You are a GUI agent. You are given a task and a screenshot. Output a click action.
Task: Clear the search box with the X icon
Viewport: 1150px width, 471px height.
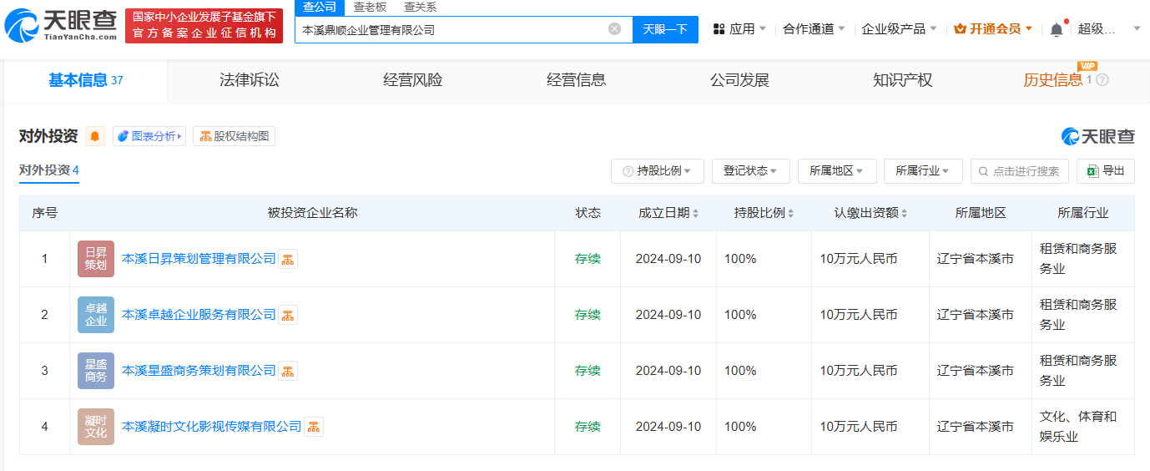tap(614, 29)
